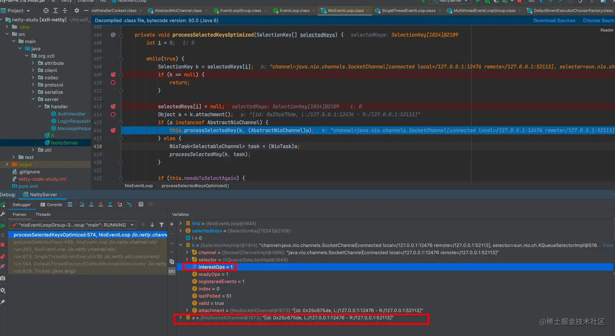The image size is (615, 336).
Task: Add a new watch with plus icon
Action: 172,224
